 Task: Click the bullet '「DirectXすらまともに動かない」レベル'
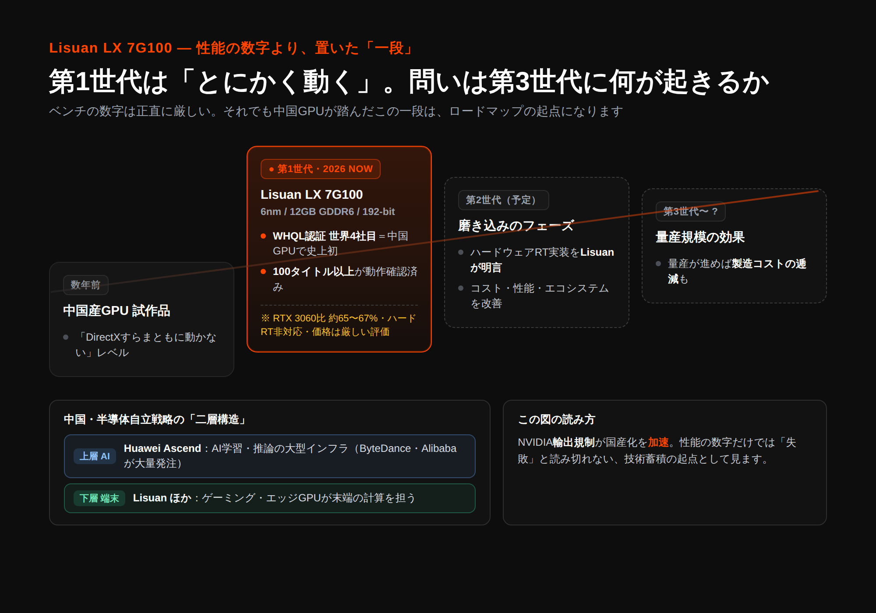146,345
